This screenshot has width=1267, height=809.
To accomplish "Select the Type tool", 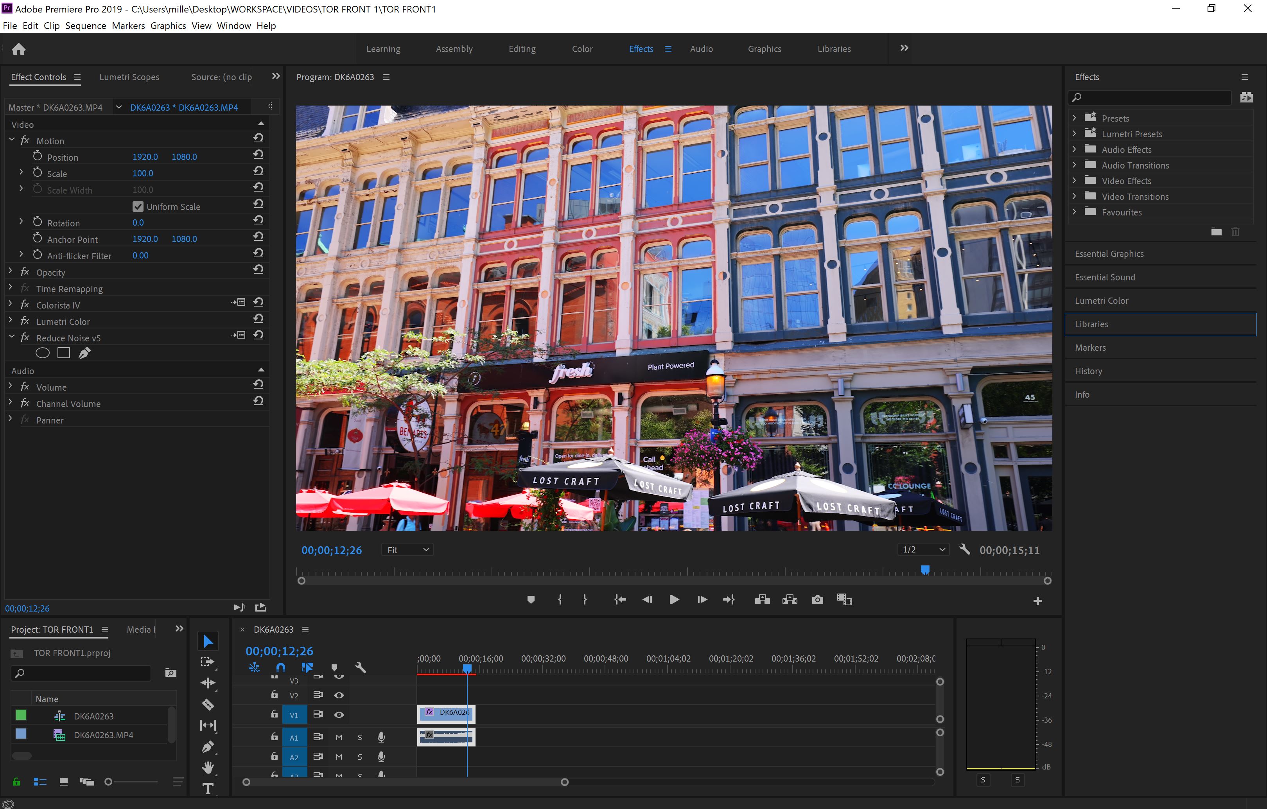I will click(x=208, y=789).
